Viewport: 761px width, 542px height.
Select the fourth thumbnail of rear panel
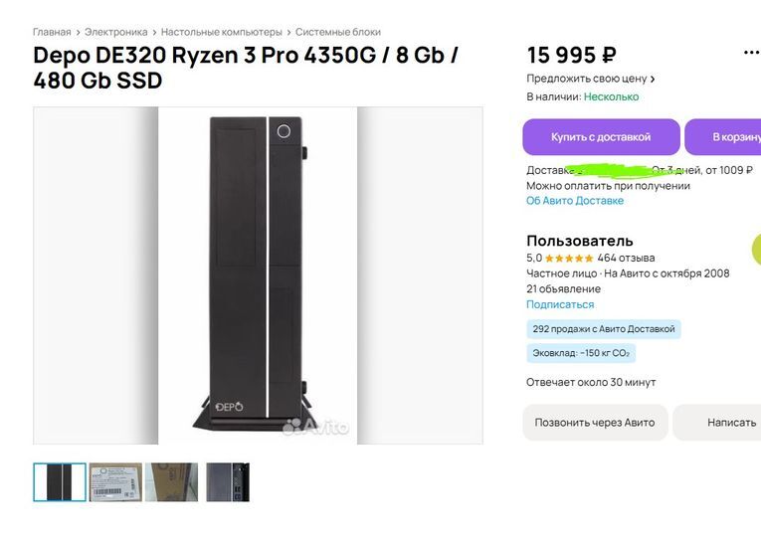tap(227, 482)
